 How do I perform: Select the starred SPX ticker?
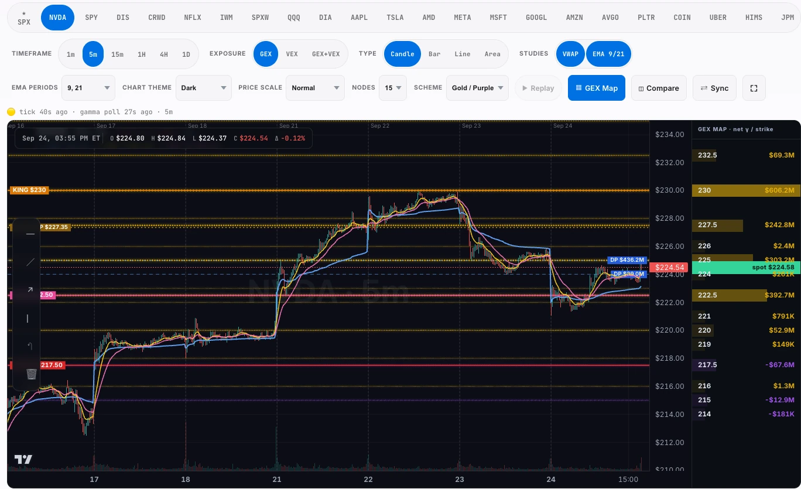coord(23,18)
